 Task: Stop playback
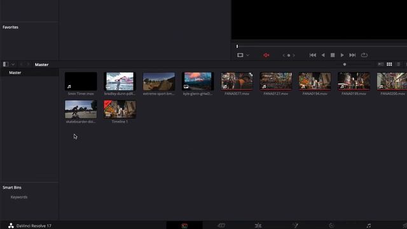pyautogui.click(x=333, y=55)
